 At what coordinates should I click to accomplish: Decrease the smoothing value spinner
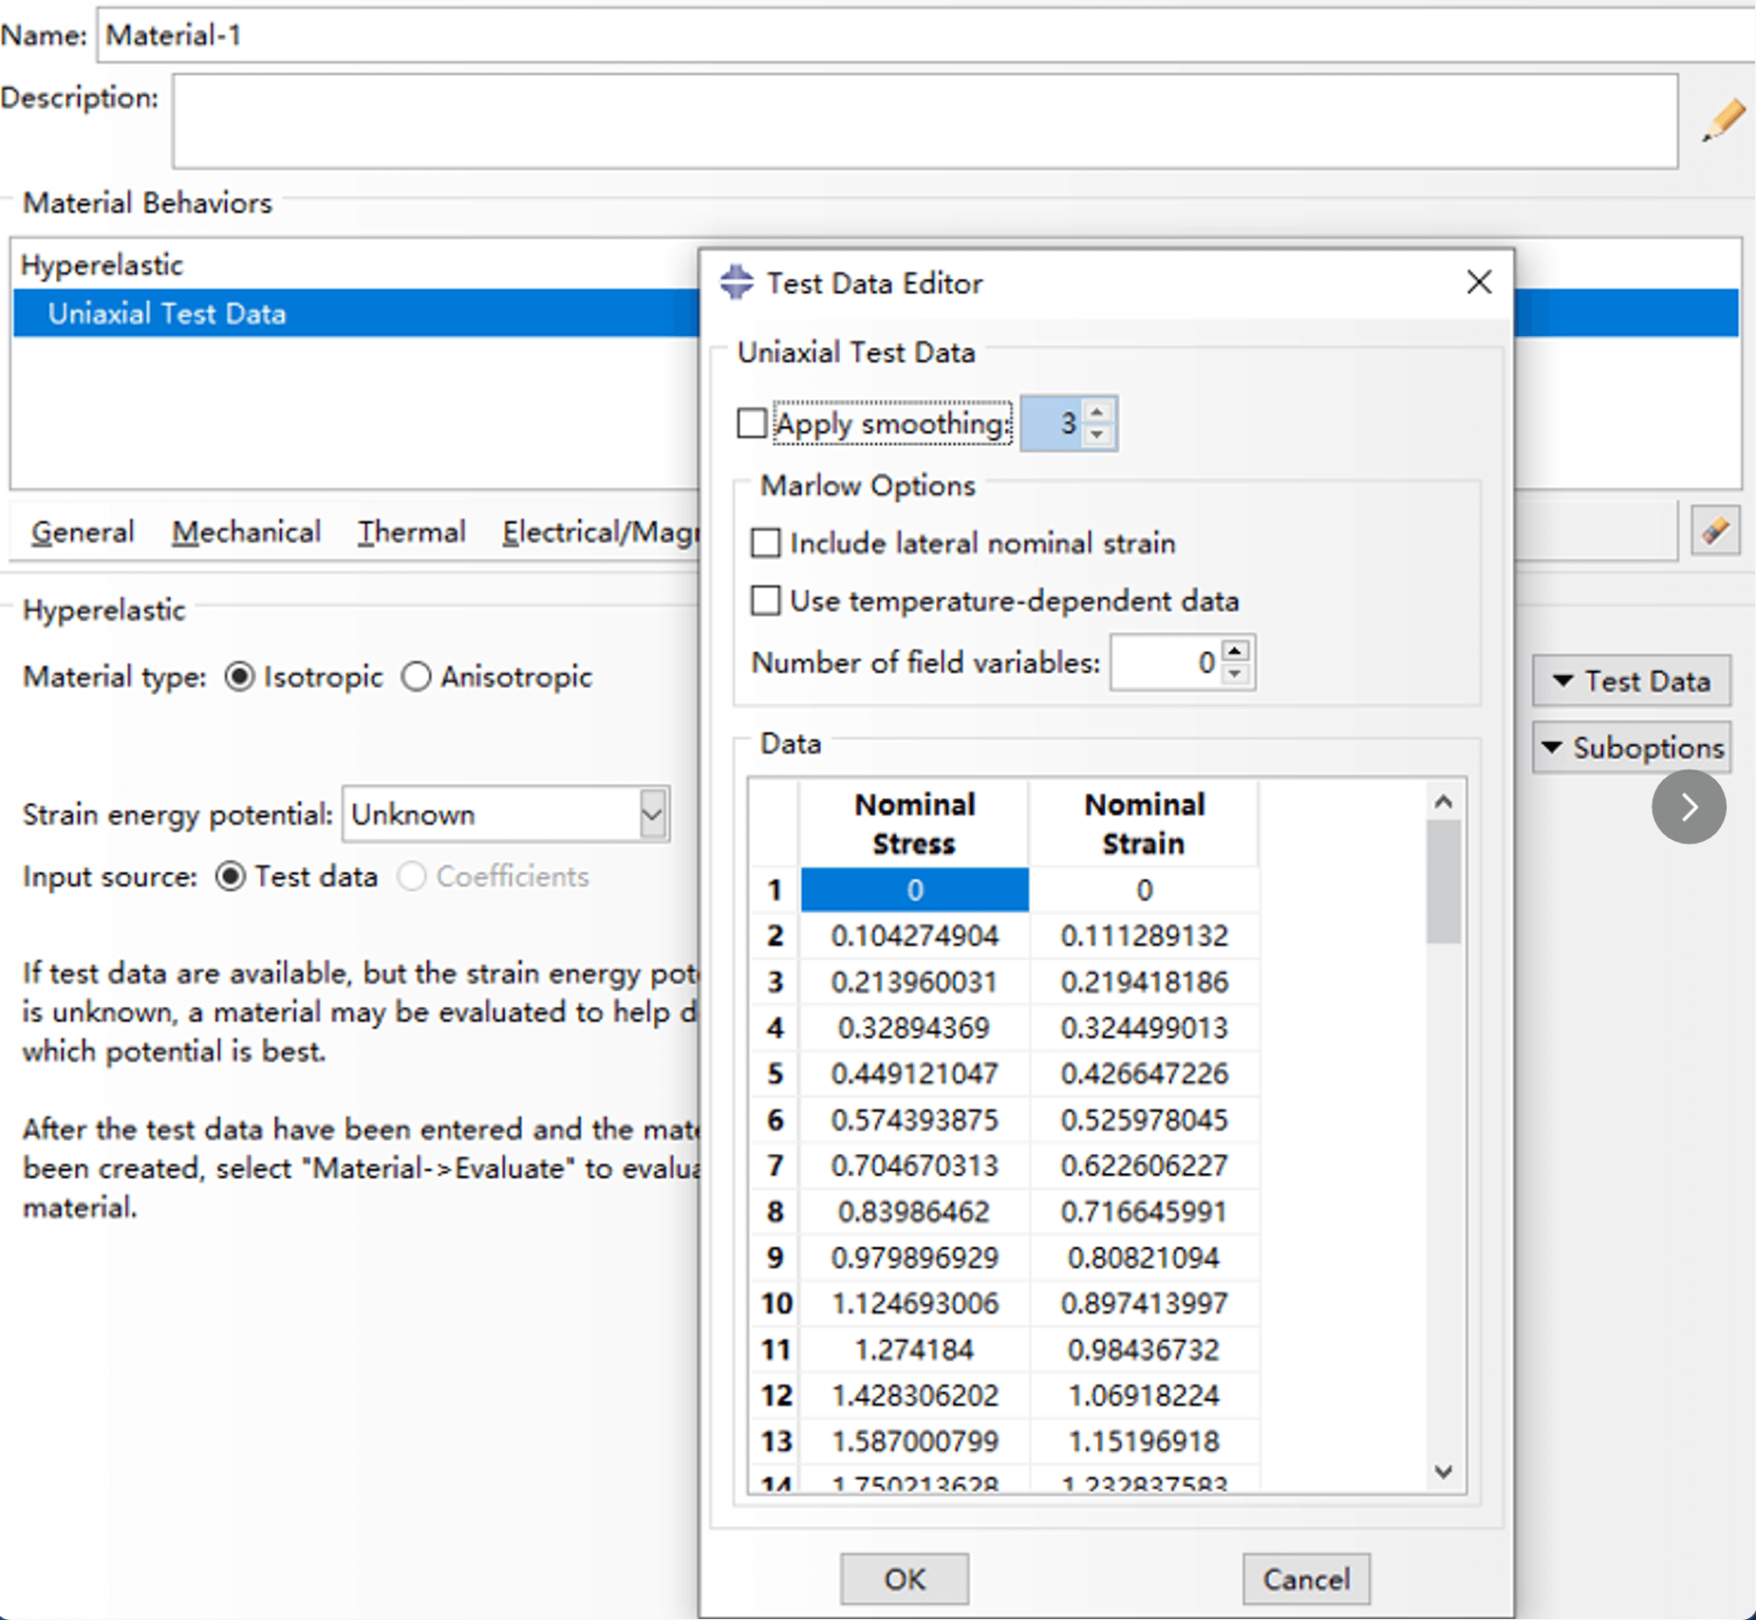tap(1097, 435)
